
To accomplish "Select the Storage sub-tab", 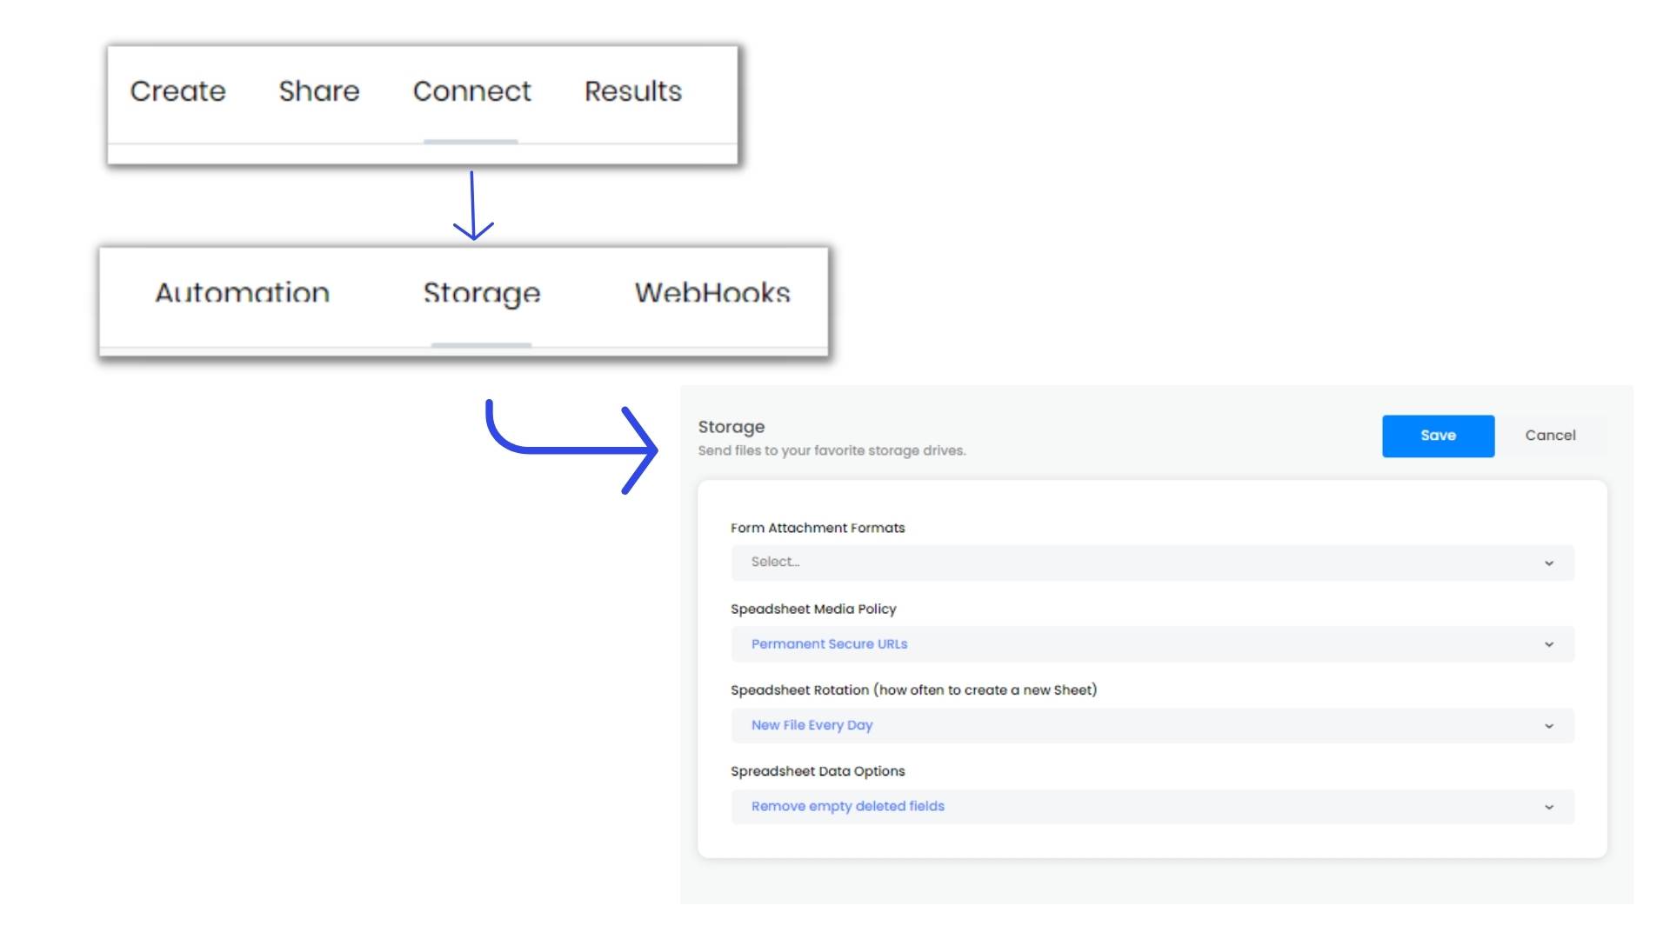I will tap(481, 293).
